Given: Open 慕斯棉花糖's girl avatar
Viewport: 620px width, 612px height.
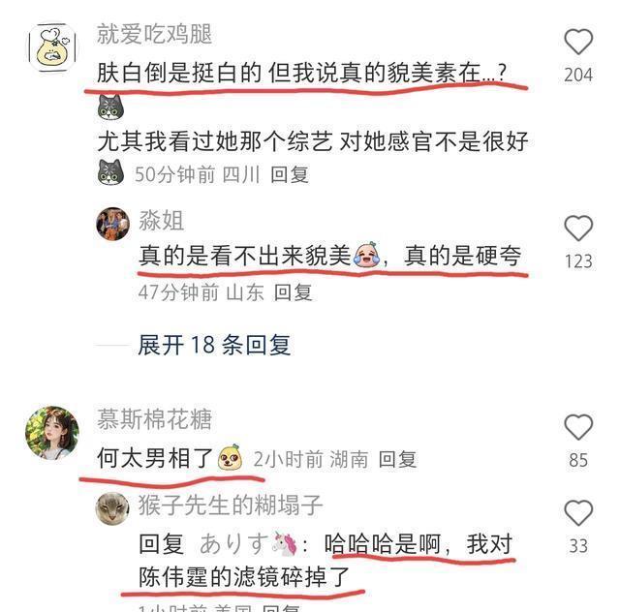Looking at the screenshot, I should tap(52, 433).
